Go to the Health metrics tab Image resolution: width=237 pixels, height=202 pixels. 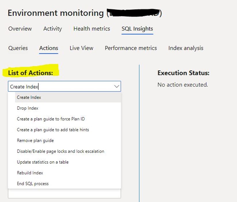click(x=92, y=29)
